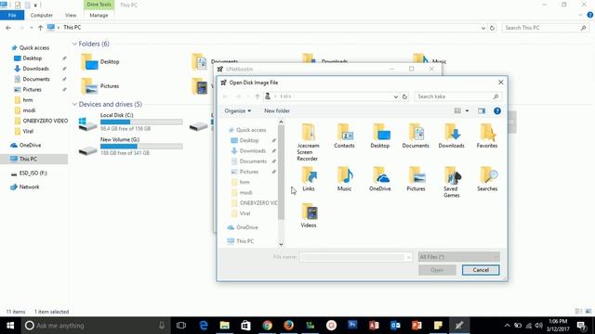Open Google Chrome from taskbar
The image size is (595, 334).
tap(267, 326)
